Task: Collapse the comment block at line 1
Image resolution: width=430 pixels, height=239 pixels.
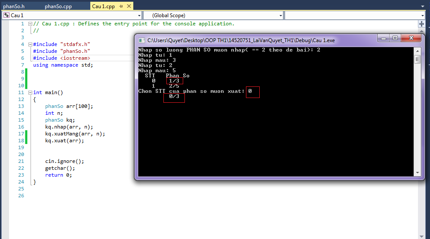Action: 29,24
